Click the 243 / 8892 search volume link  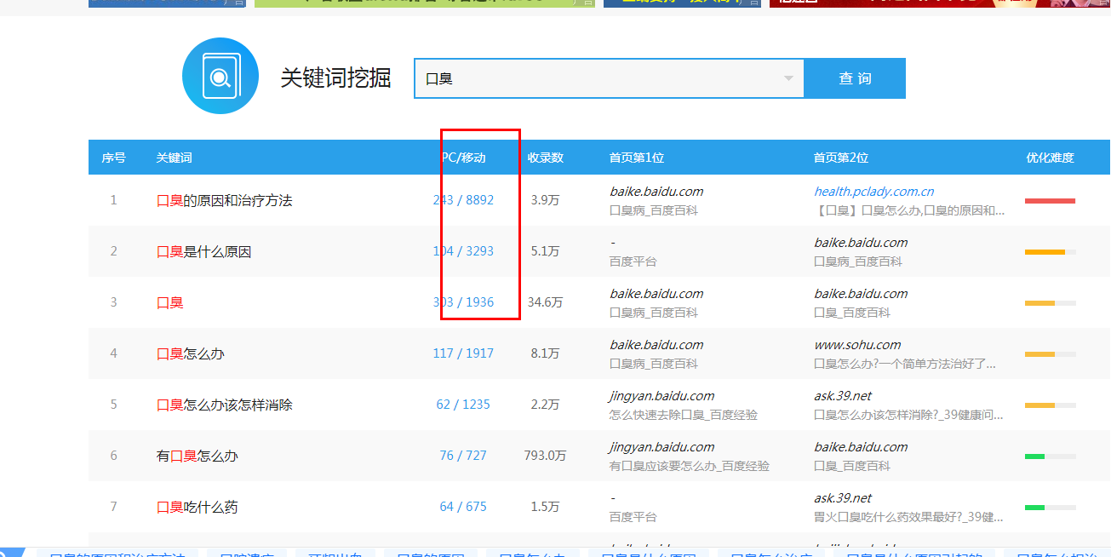point(463,200)
